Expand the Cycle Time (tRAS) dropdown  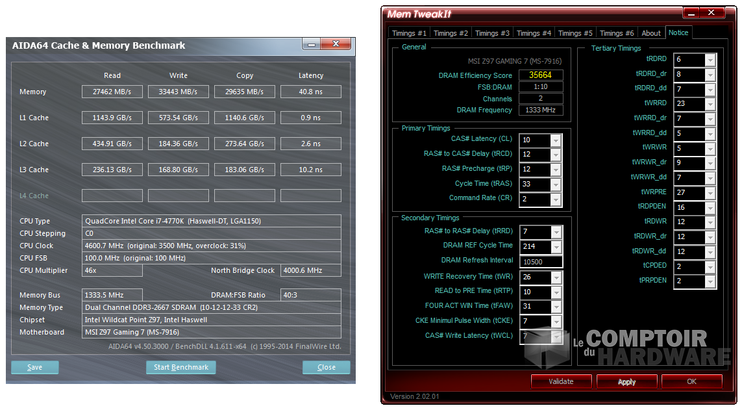(556, 185)
